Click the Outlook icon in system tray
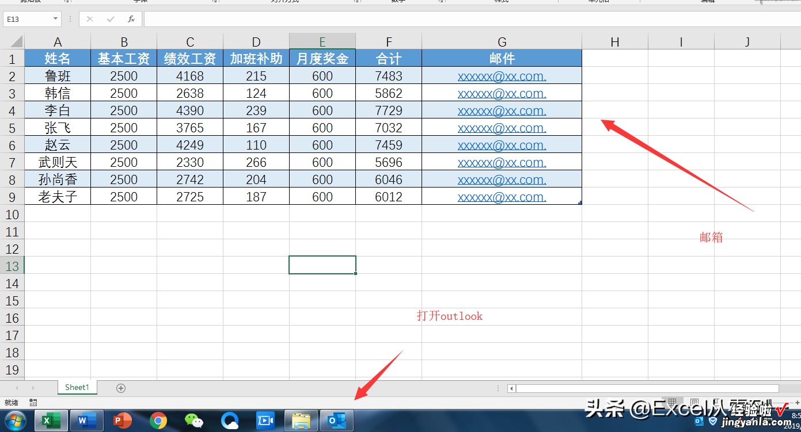This screenshot has width=801, height=432. pos(700,421)
